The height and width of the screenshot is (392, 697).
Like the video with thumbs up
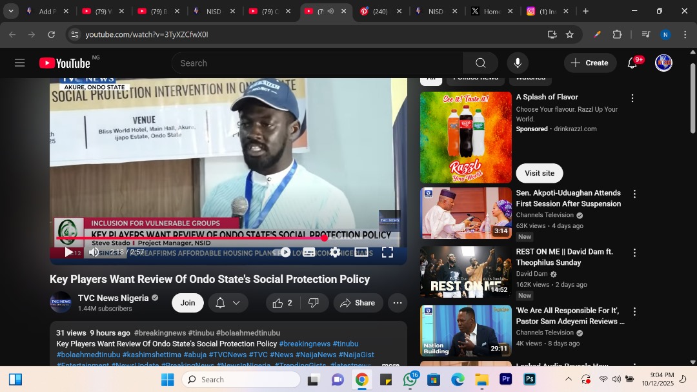click(x=283, y=303)
